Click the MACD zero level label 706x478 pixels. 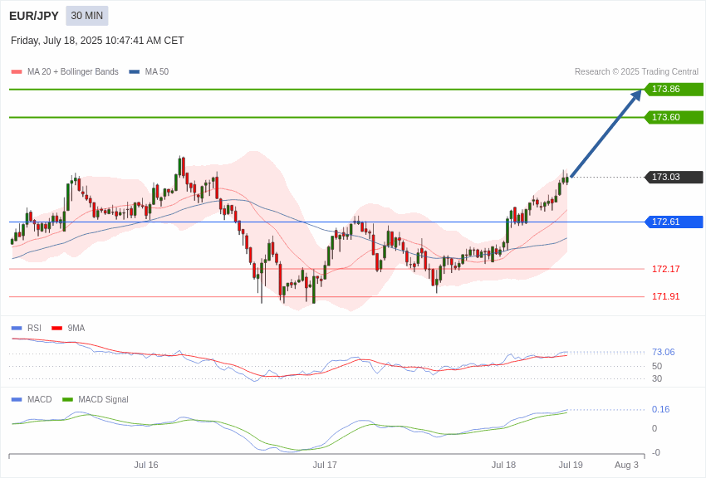(x=655, y=428)
